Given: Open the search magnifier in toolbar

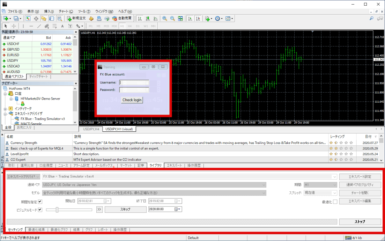Looking at the screenshot, I should coord(371,19).
